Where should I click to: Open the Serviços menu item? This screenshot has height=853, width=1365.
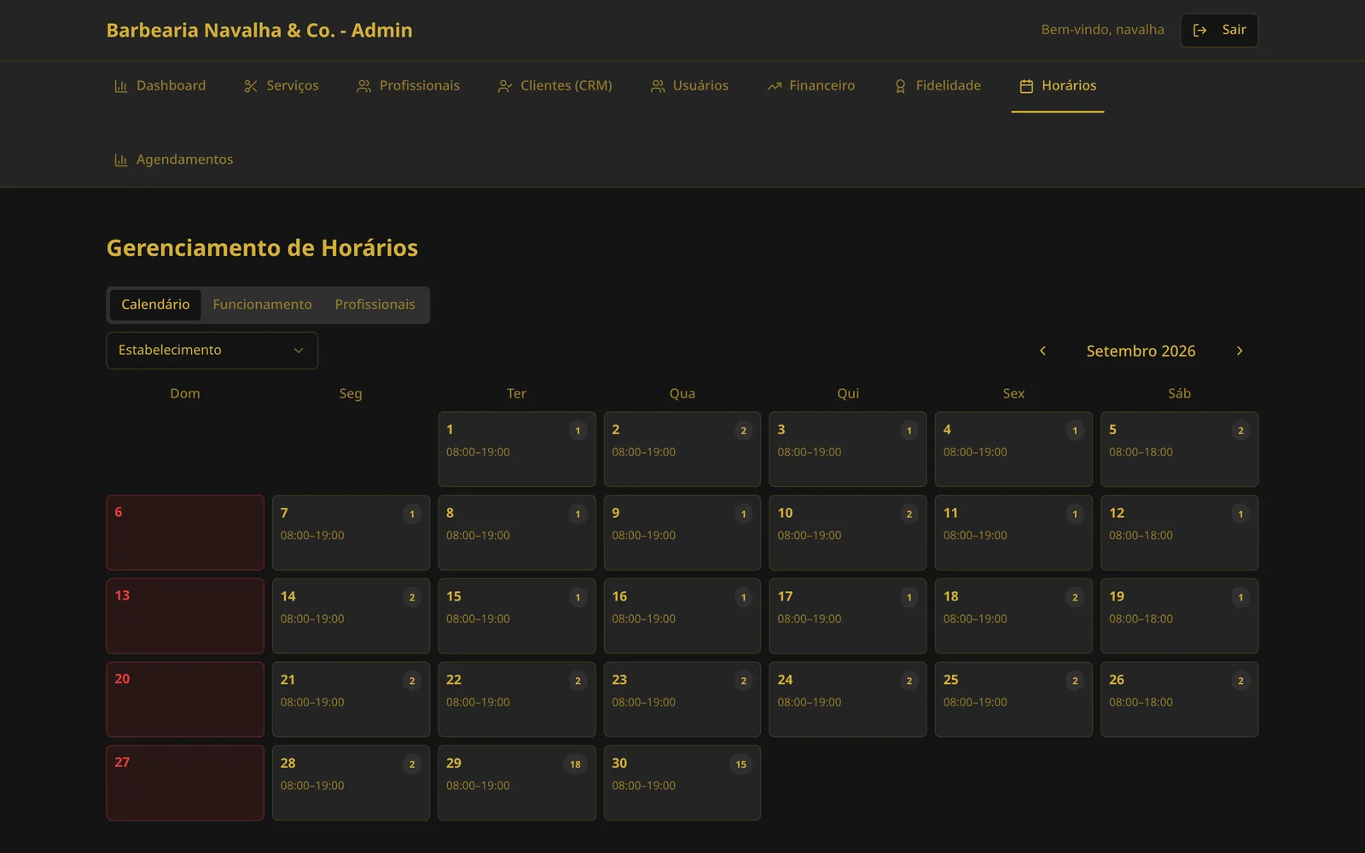pos(282,86)
